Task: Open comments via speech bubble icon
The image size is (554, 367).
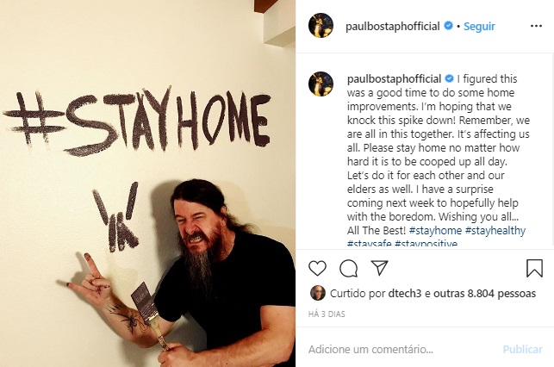Action: 348,268
